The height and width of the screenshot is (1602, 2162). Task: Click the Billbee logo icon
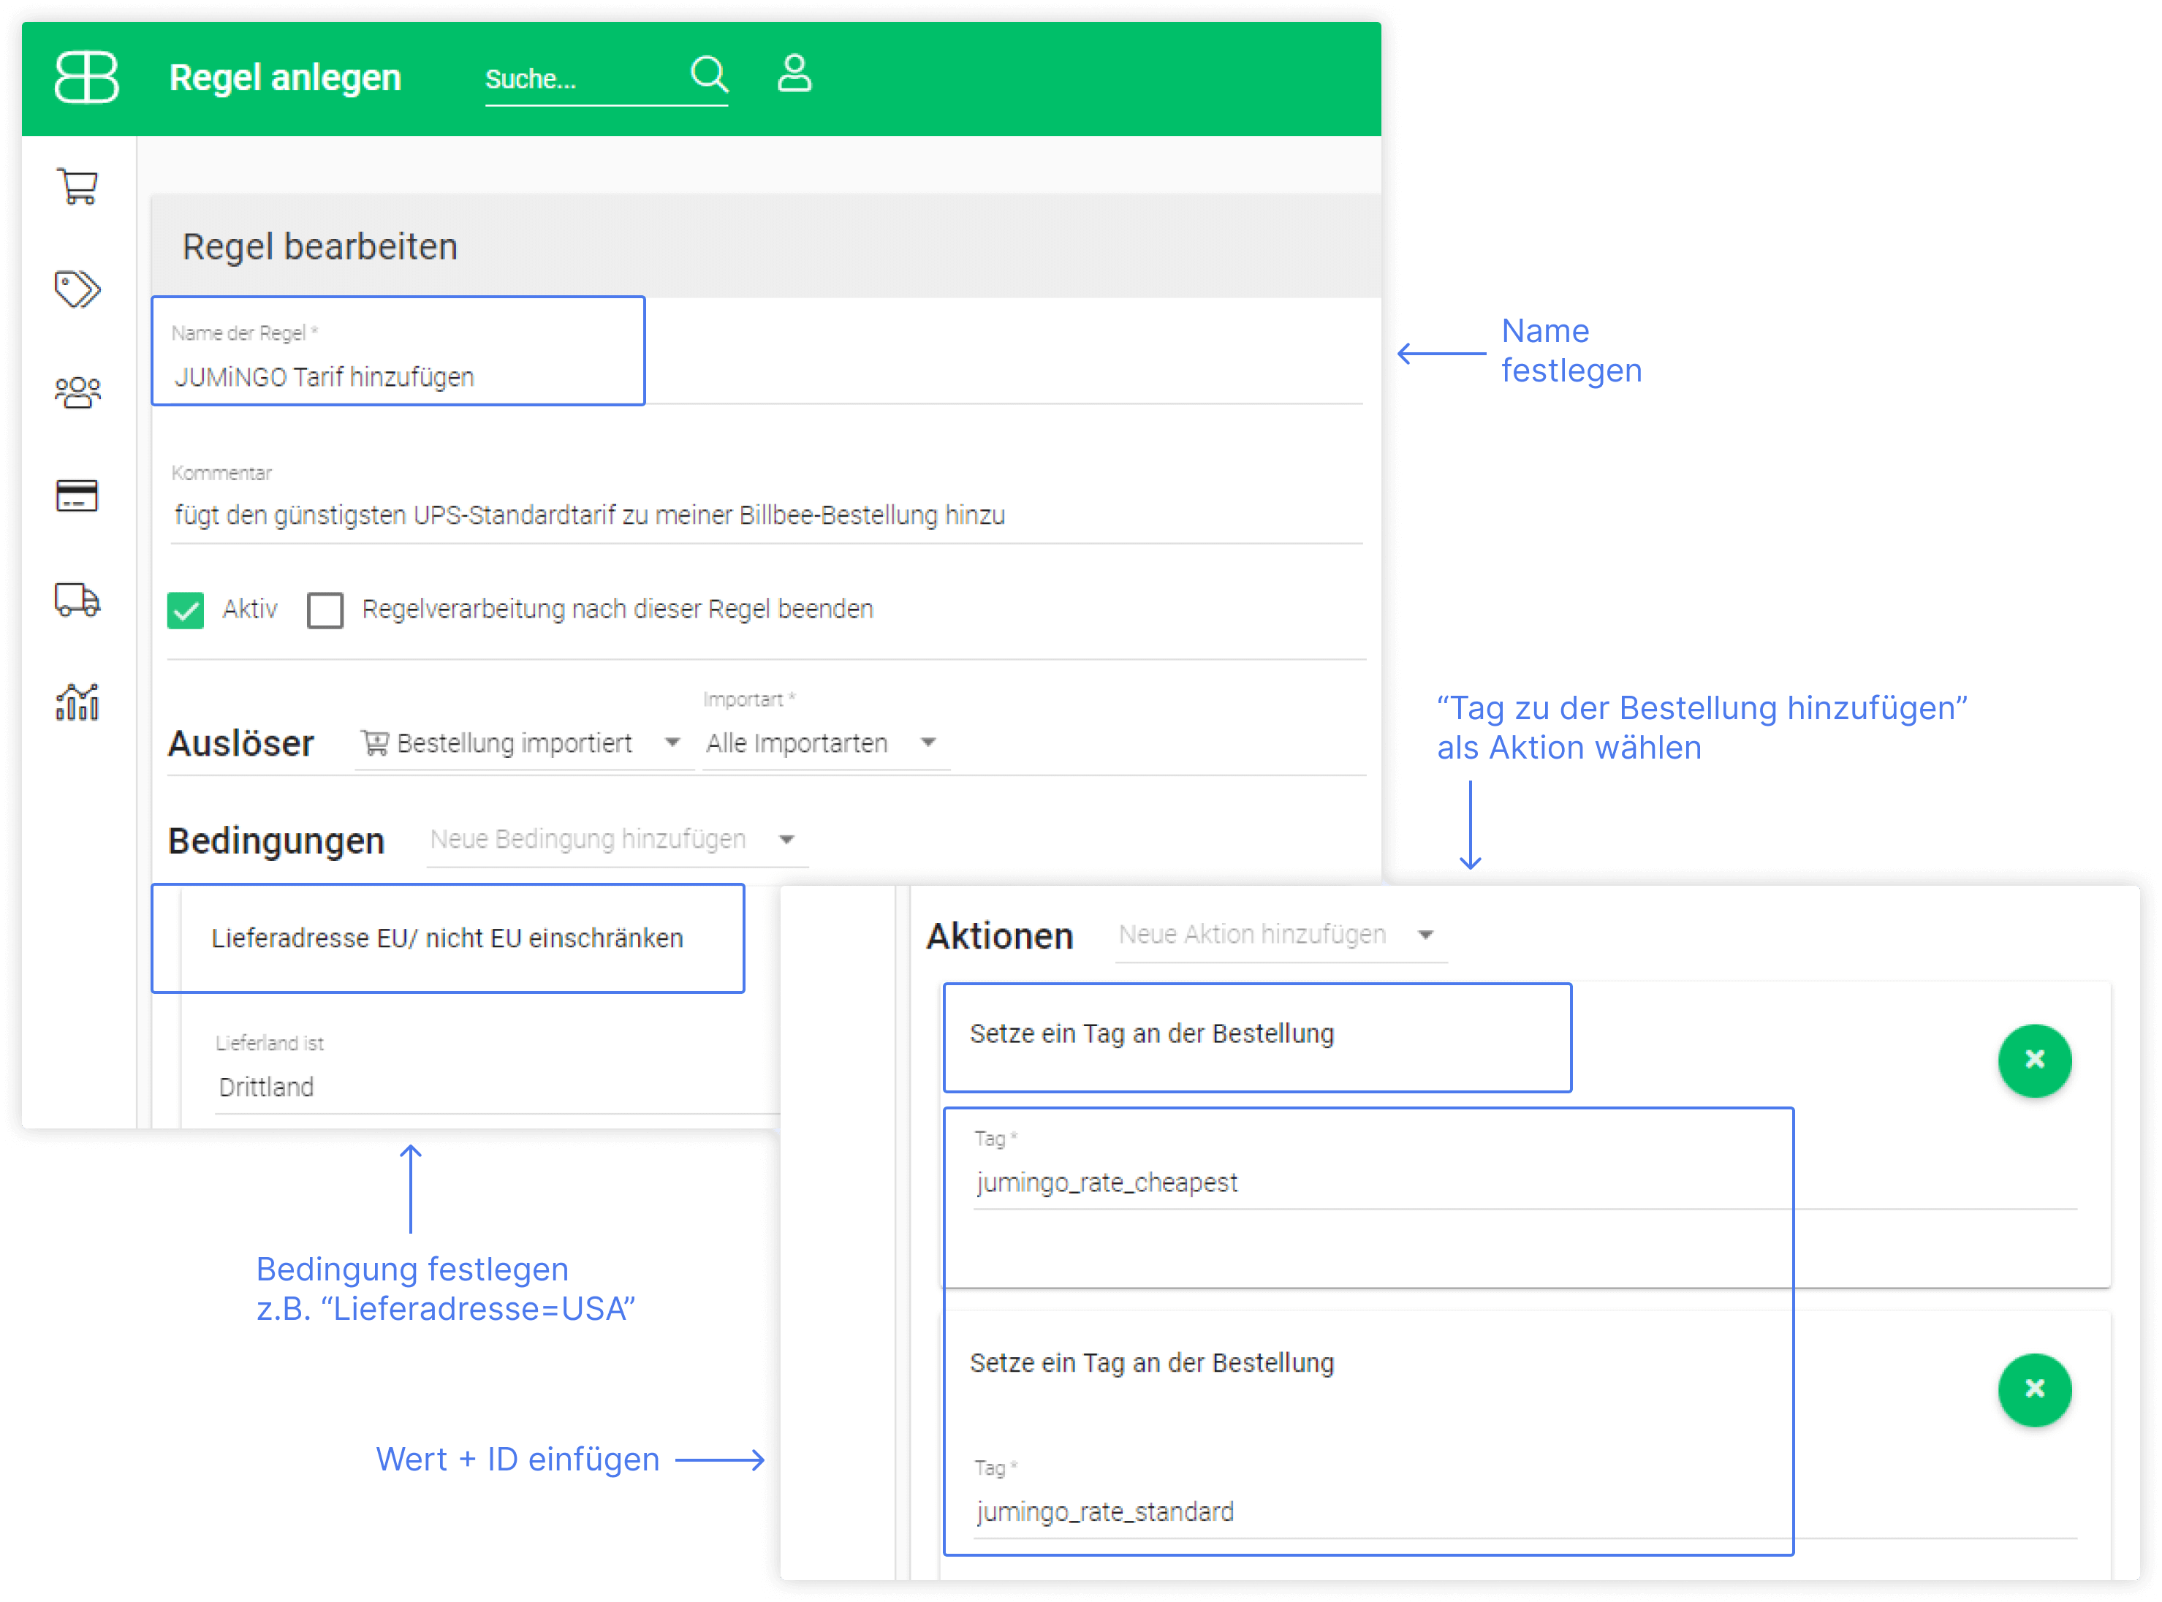point(86,77)
